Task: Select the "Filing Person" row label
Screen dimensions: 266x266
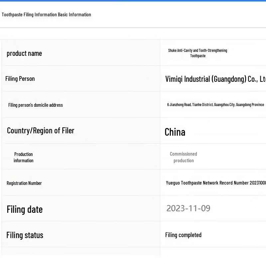Action: (20, 79)
